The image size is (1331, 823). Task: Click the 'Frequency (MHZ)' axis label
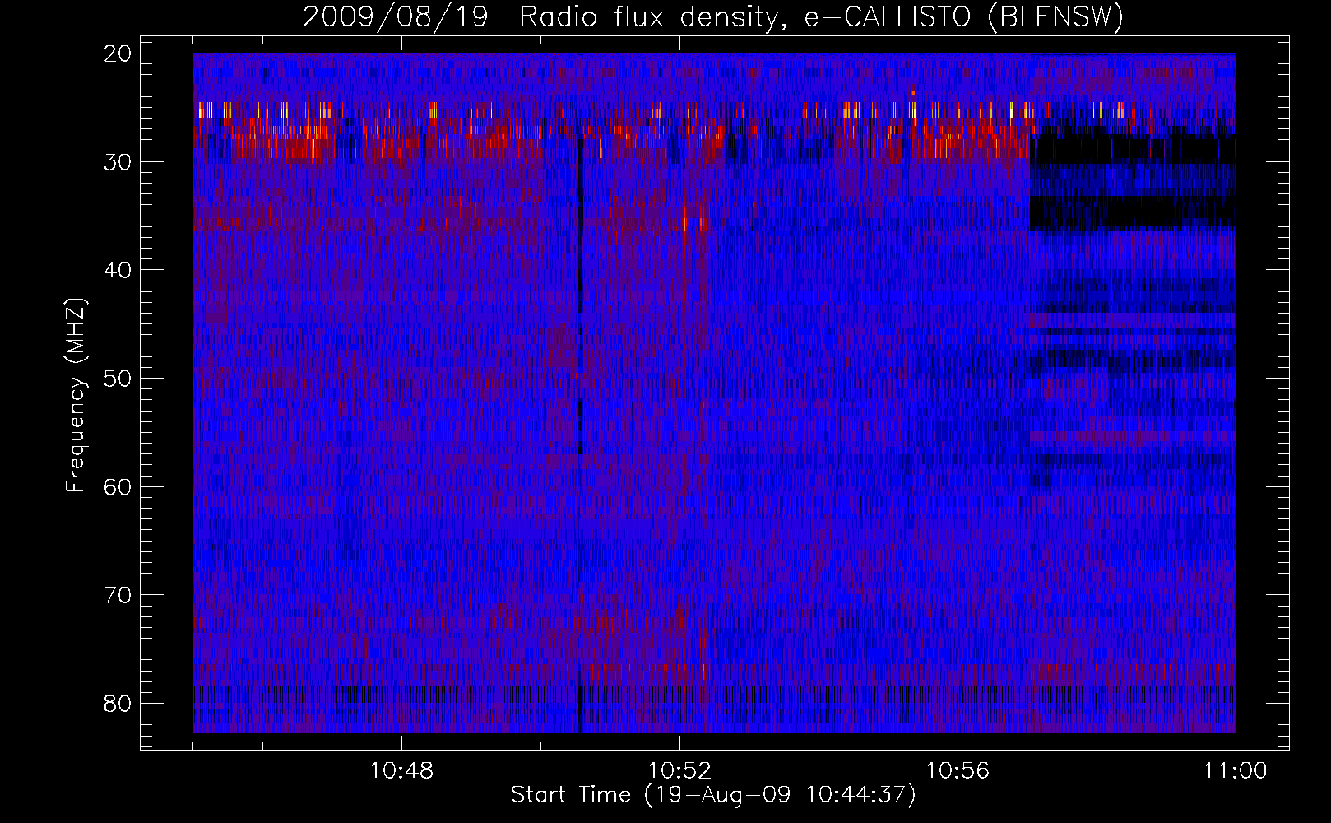(76, 395)
